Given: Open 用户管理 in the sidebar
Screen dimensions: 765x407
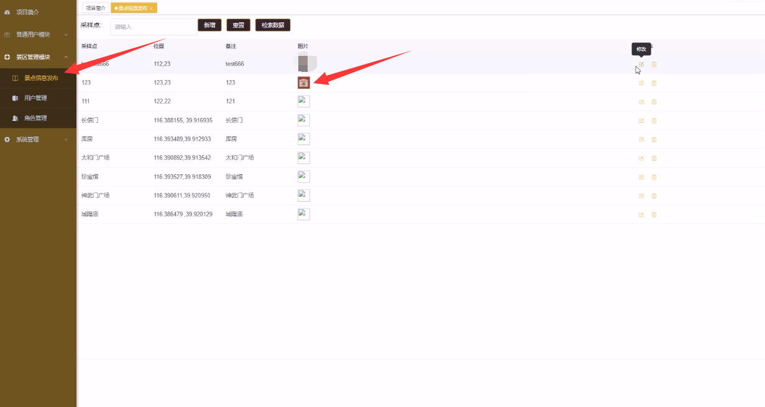Looking at the screenshot, I should point(35,98).
